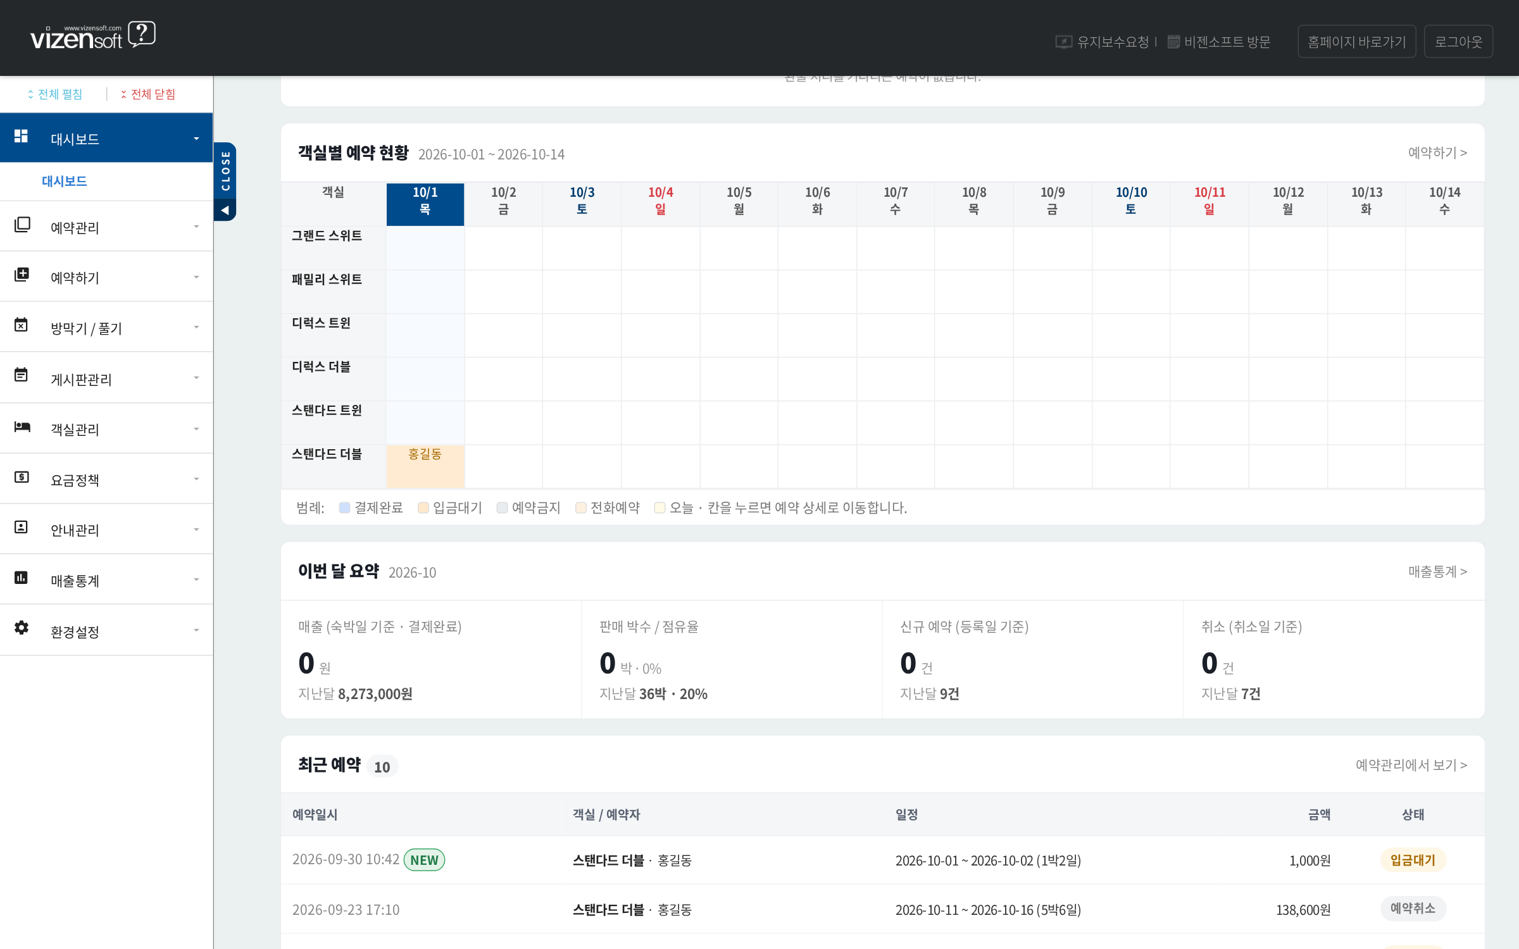Image resolution: width=1519 pixels, height=949 pixels.
Task: Click the 안내관리 info icon
Action: (x=21, y=527)
